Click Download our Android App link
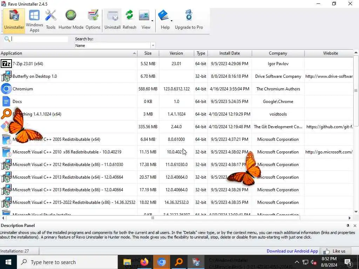This screenshot has height=269, width=359. 292,251
